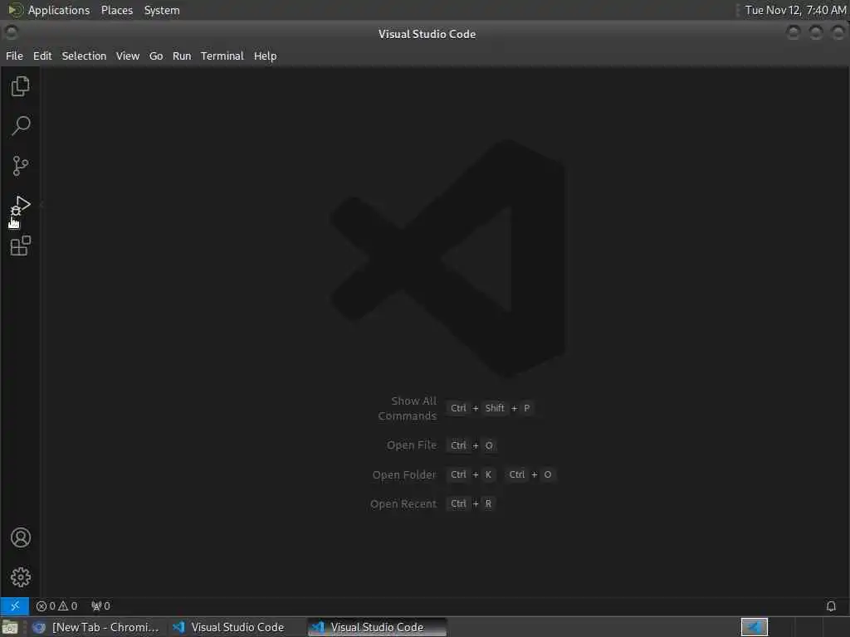Open the Places system menu
850x637 pixels.
[117, 10]
